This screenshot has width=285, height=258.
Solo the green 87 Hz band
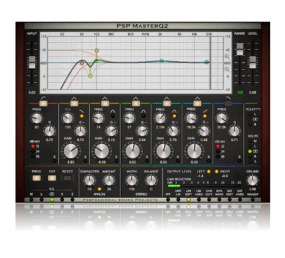(147, 161)
